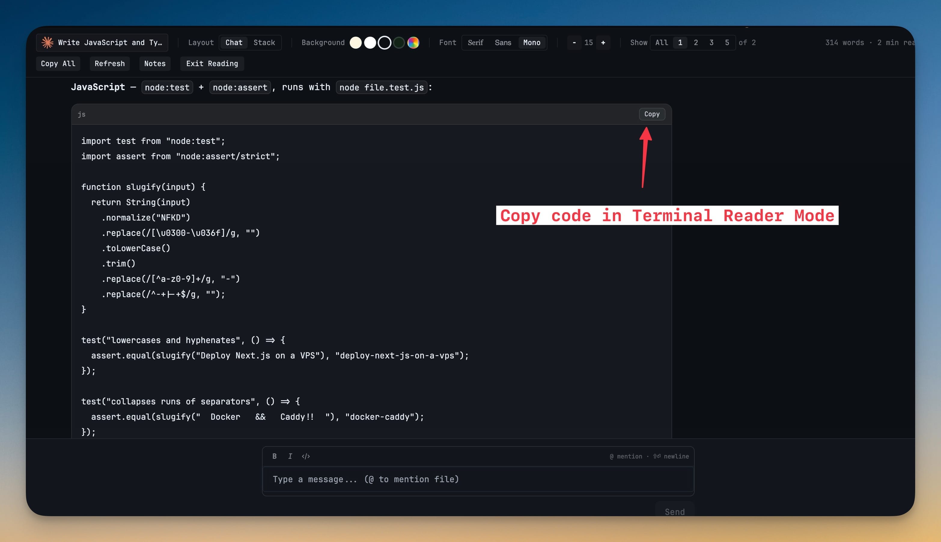The width and height of the screenshot is (941, 542).
Task: Show All messages
Action: point(662,42)
